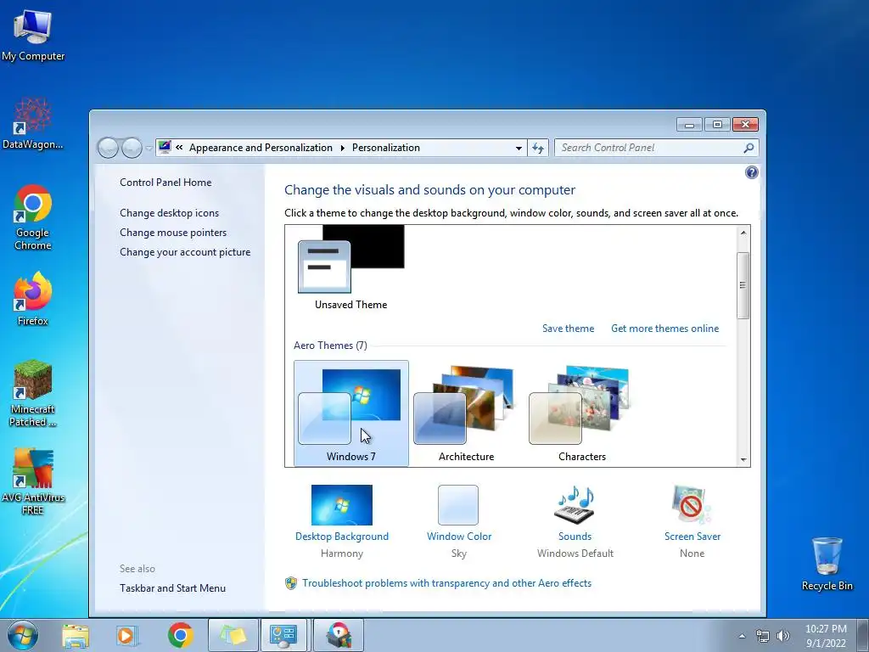The width and height of the screenshot is (869, 652).
Task: Open the clock and date display
Action: (826, 636)
